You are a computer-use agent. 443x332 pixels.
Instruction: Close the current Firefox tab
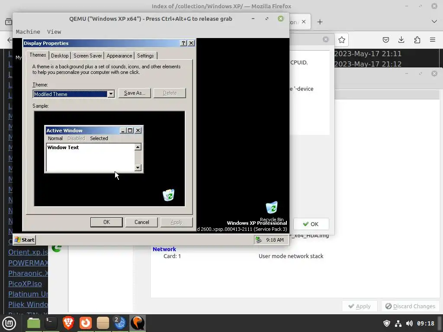coord(304,22)
